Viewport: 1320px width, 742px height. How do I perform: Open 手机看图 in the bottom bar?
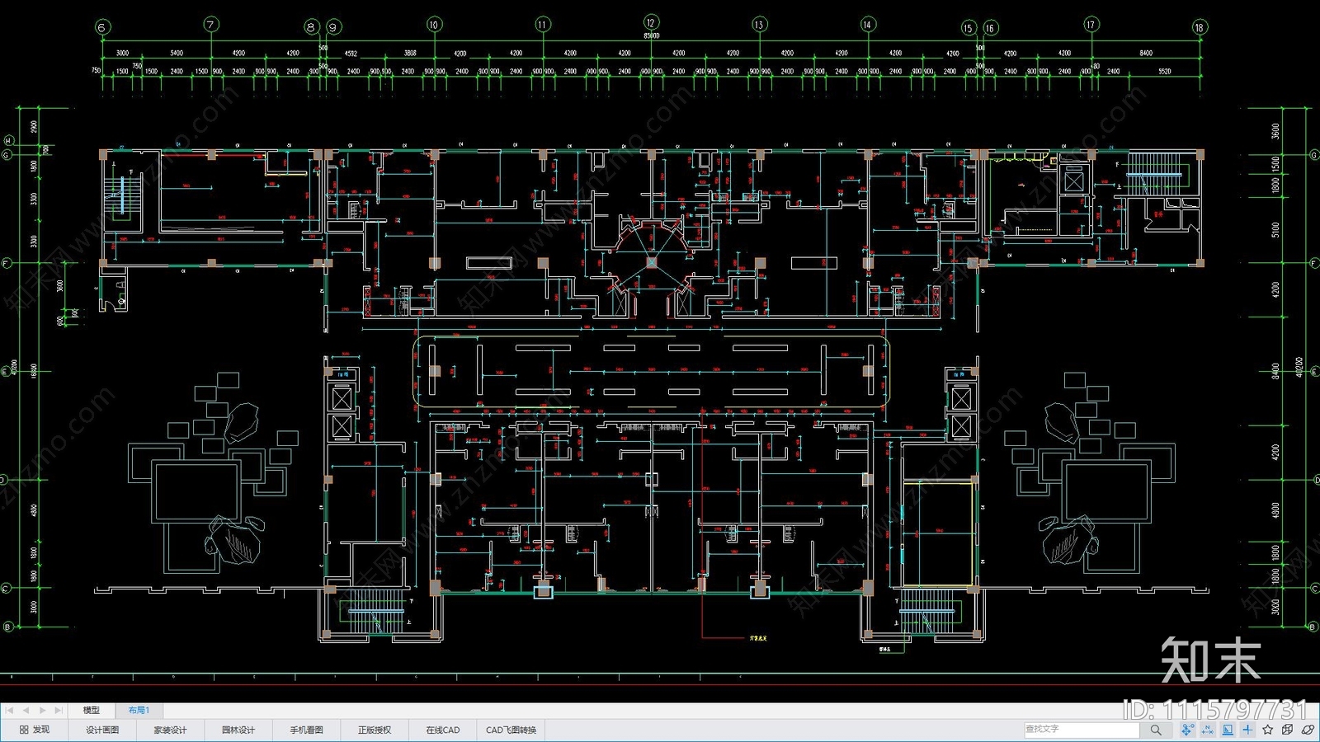coord(306,730)
